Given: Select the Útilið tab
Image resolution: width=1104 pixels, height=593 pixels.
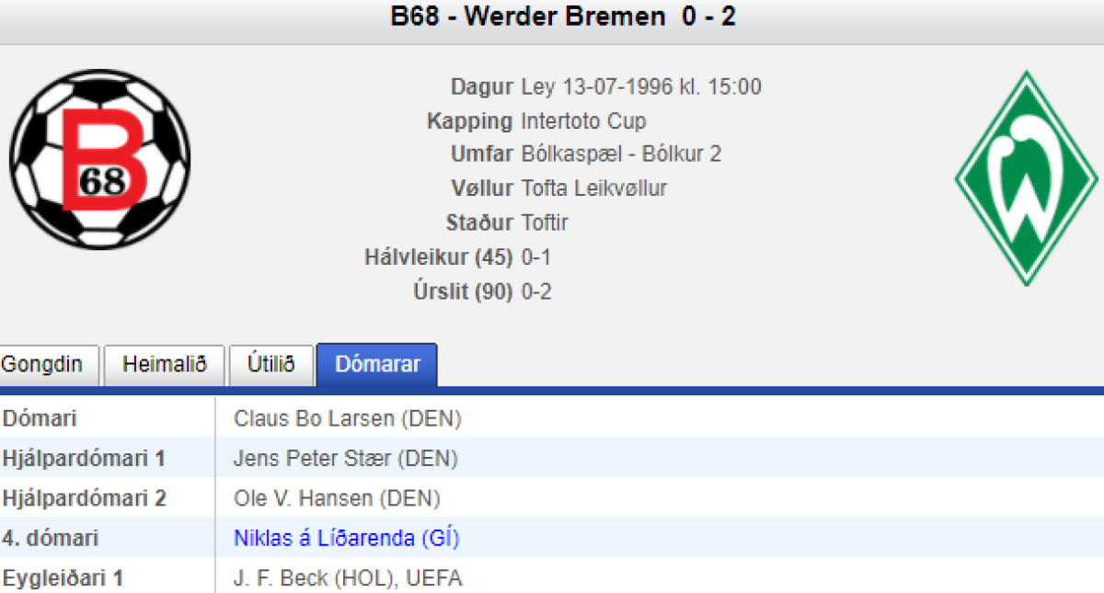Looking at the screenshot, I should pos(271,364).
